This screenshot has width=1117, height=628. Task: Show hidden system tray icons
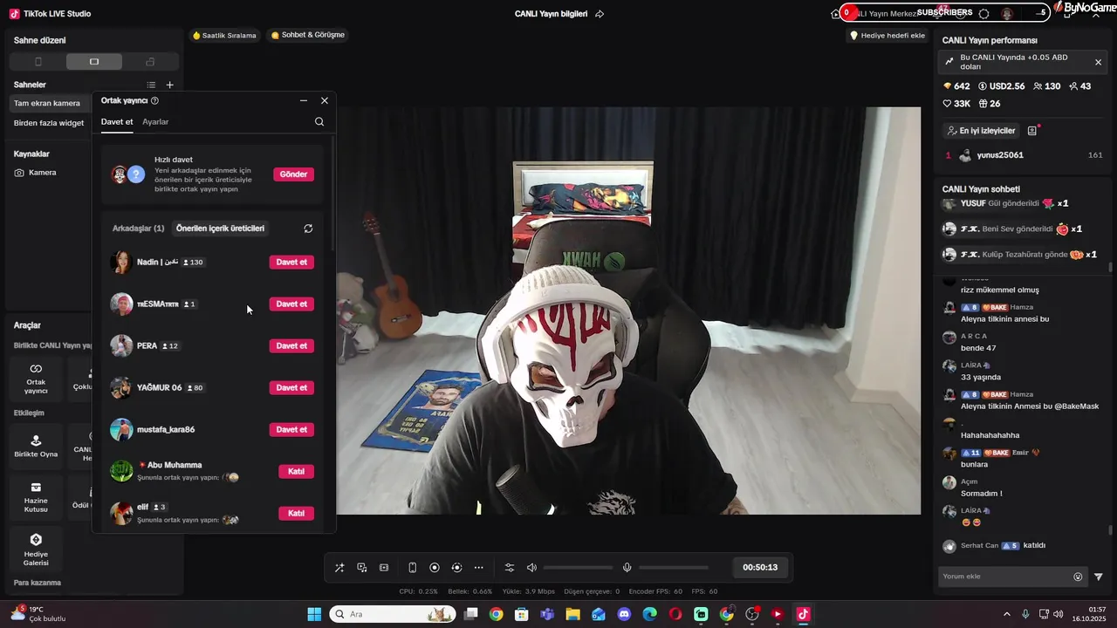pos(1007,615)
